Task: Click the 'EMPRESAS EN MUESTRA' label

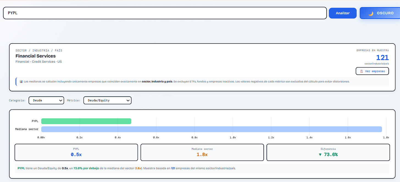Action: pyautogui.click(x=373, y=50)
